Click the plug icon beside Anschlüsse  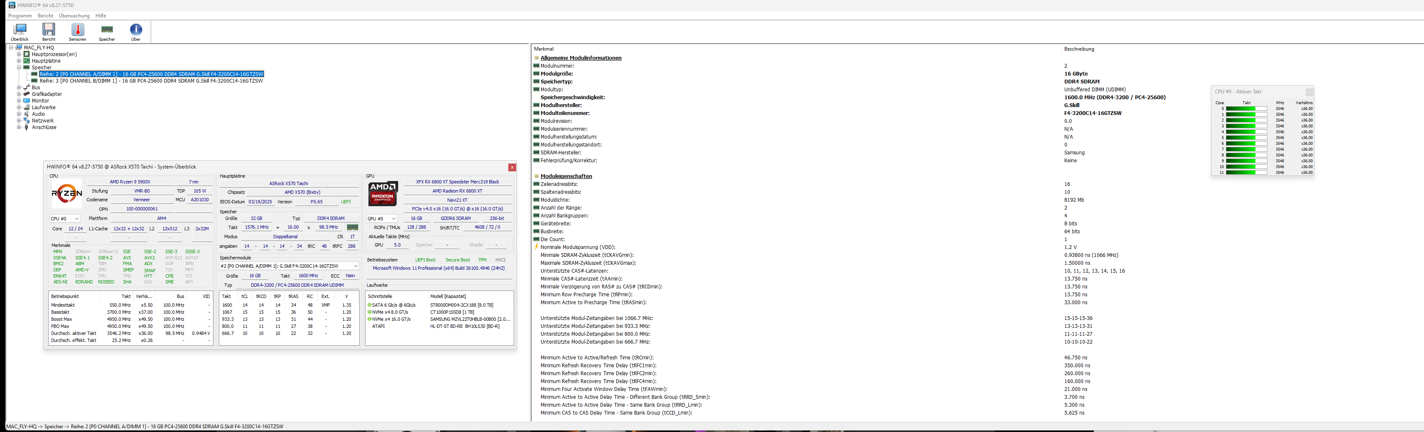pos(27,127)
